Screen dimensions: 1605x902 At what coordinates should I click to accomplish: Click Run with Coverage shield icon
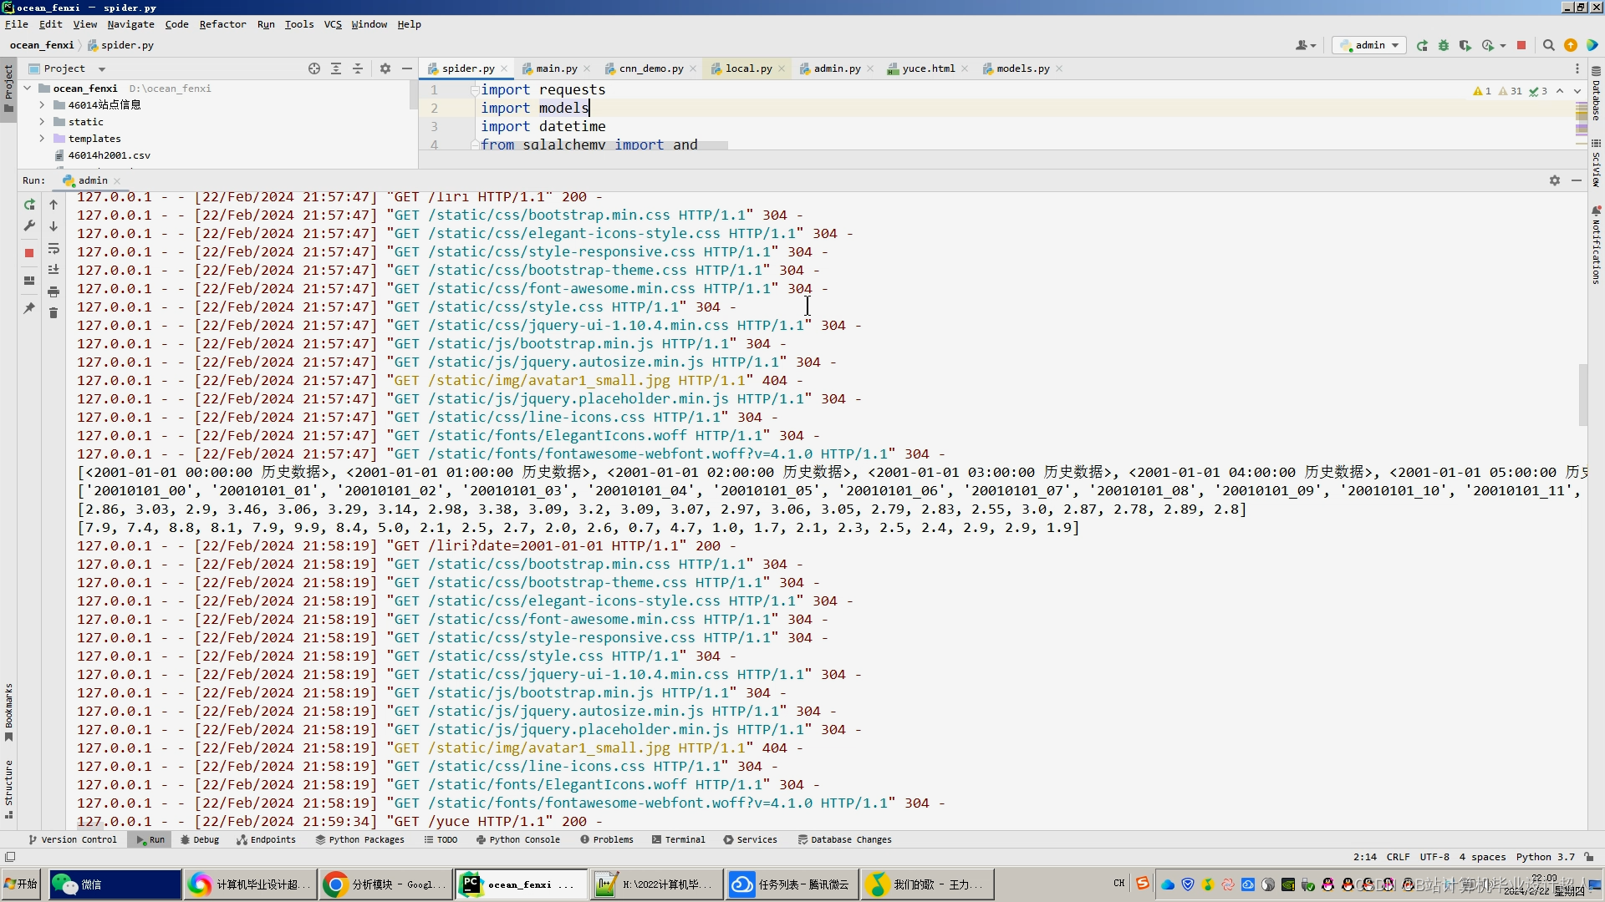click(1465, 45)
